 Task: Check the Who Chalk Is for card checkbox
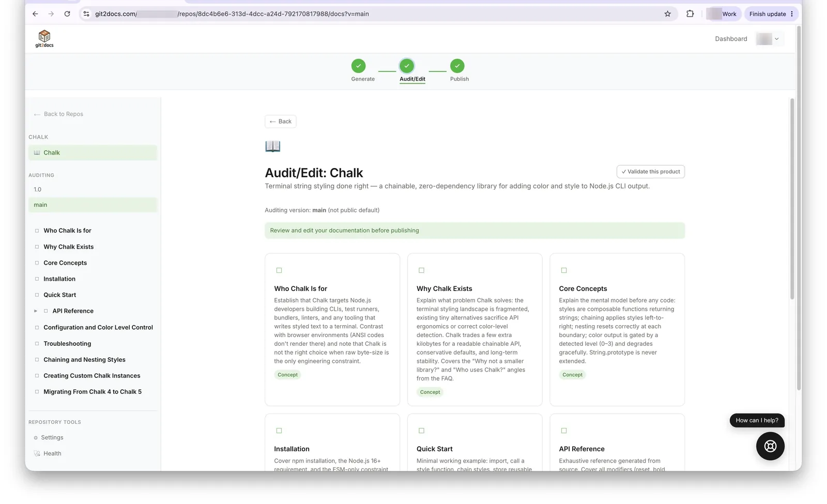coord(279,270)
